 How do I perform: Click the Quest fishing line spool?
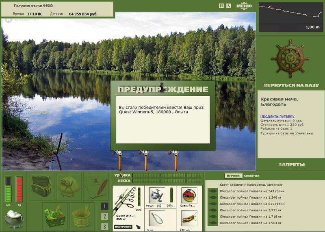[189, 195]
